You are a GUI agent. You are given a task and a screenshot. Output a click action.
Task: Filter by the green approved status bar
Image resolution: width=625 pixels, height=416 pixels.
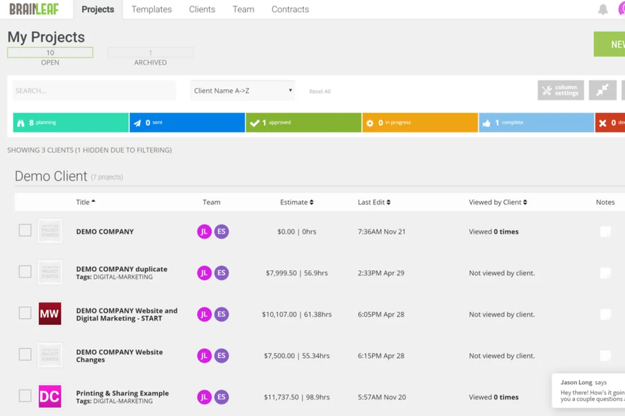pos(303,123)
